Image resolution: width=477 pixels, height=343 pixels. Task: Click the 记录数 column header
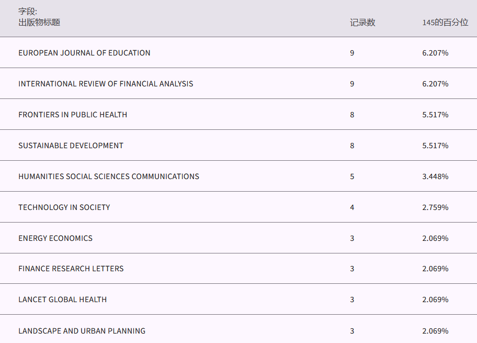click(362, 23)
